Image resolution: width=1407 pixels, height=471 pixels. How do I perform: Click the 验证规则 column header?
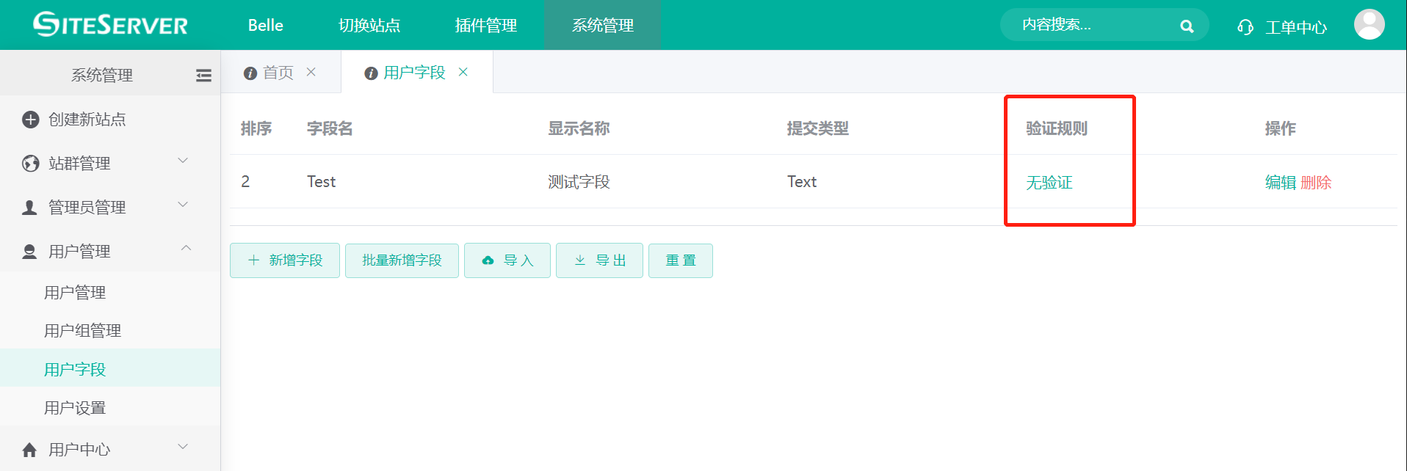(x=1057, y=128)
